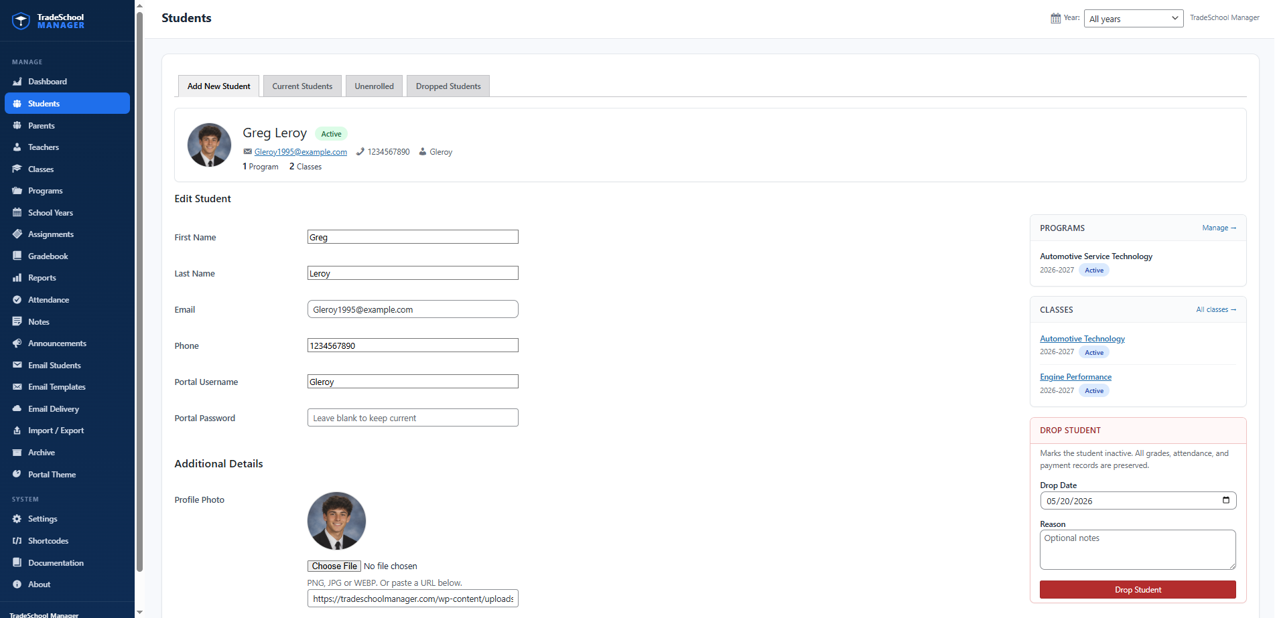Switch to the Add New Student tab
The image size is (1275, 618).
pyautogui.click(x=219, y=86)
